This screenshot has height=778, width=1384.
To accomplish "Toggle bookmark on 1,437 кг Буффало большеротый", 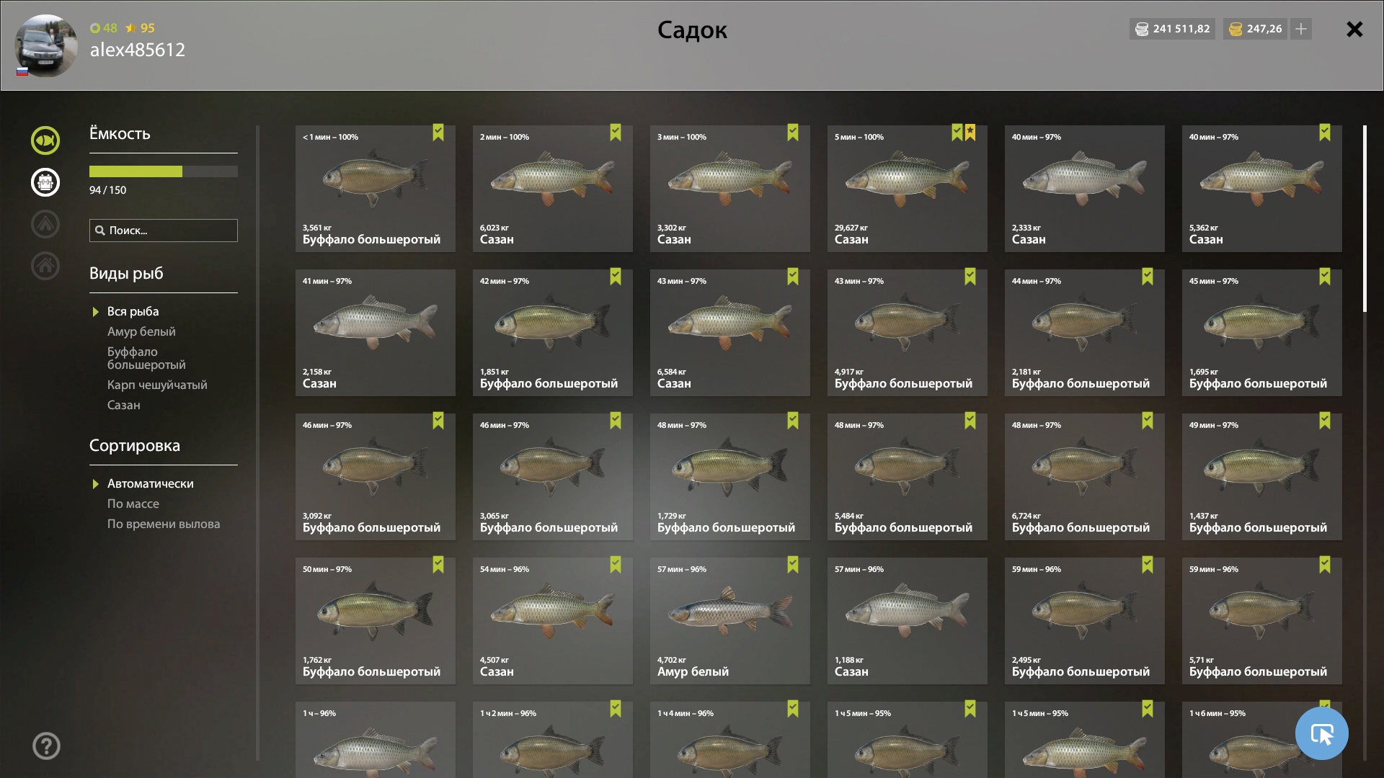I will (x=1325, y=421).
